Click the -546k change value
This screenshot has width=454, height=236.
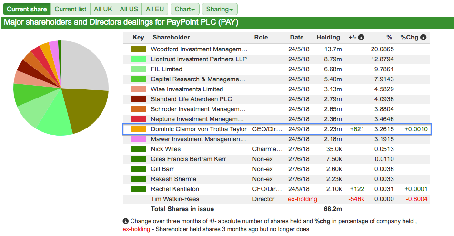[356, 199]
